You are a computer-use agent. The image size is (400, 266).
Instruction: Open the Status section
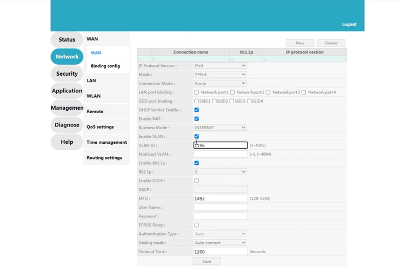tap(66, 39)
